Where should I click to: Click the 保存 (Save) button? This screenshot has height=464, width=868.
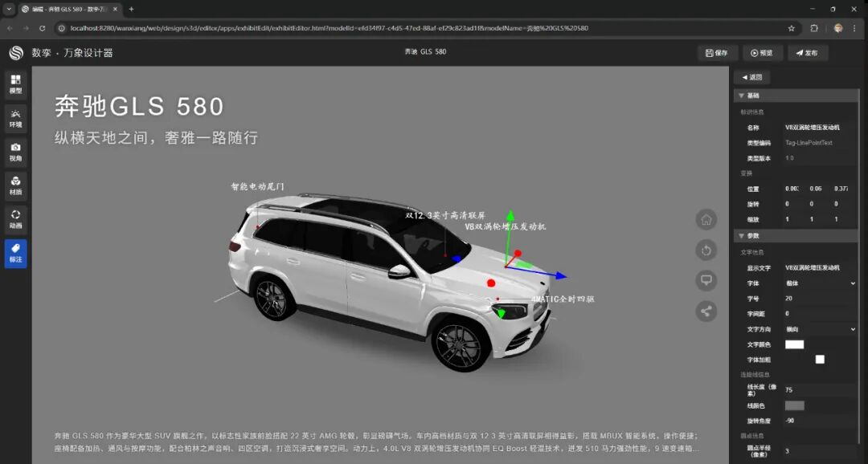point(717,53)
